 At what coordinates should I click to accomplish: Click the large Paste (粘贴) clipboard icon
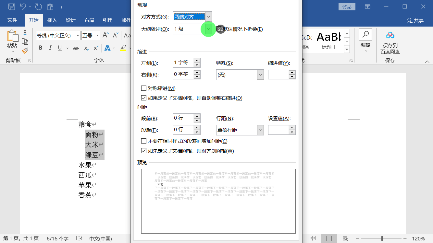pos(12,35)
